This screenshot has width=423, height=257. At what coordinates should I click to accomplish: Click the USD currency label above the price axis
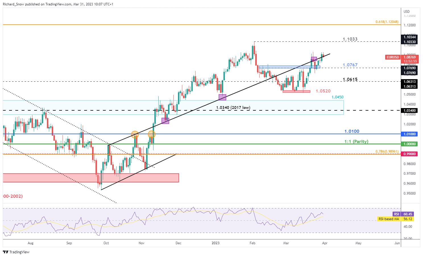point(407,12)
